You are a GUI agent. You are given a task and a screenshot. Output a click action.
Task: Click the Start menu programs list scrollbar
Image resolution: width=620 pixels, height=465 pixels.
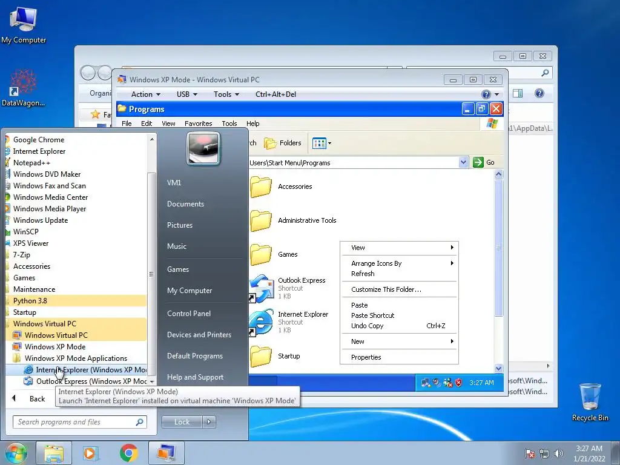tap(151, 274)
